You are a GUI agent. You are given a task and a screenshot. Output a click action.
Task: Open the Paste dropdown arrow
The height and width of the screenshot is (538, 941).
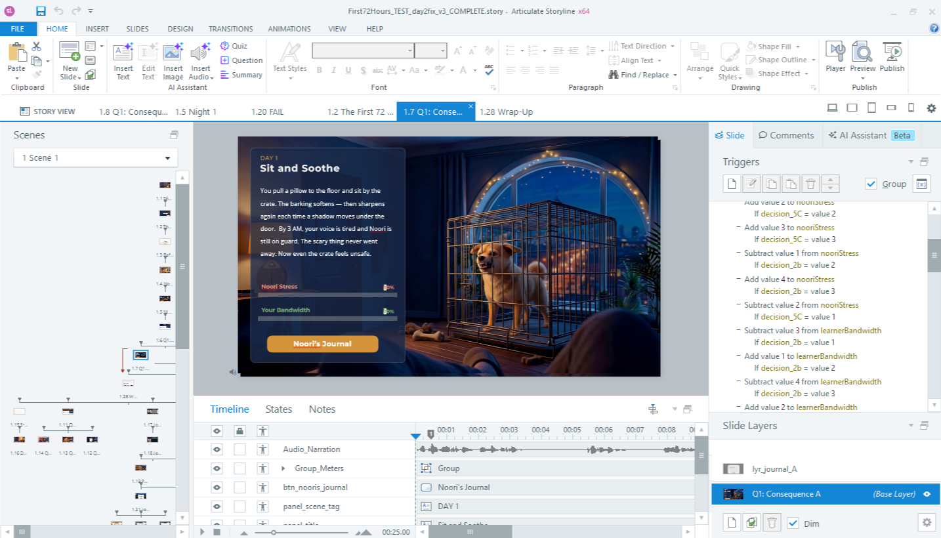16,77
